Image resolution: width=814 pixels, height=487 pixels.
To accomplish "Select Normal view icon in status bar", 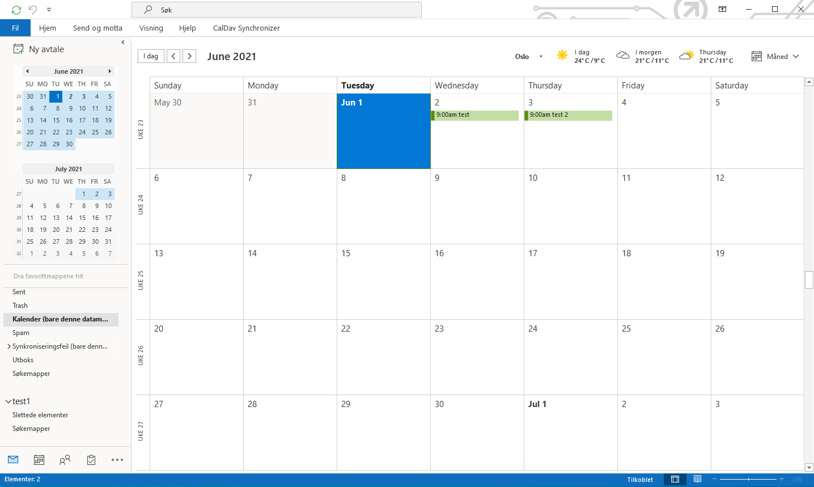I will coord(675,479).
